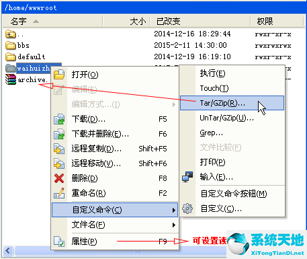Select 打印(P) in the submenu

232,162
